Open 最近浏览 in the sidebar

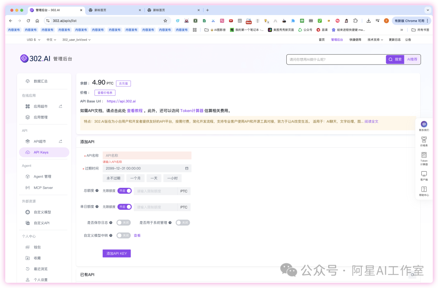pyautogui.click(x=41, y=269)
